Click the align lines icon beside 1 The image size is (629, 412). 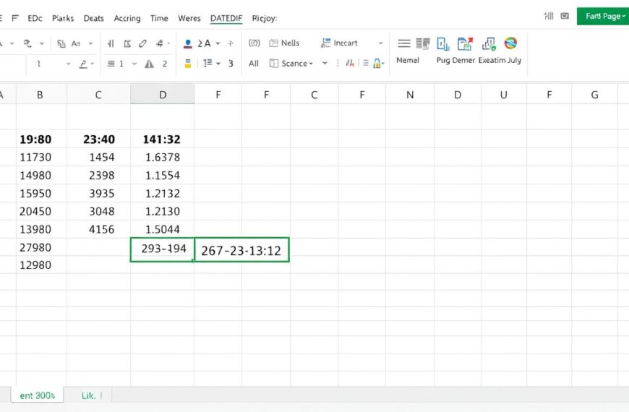111,64
